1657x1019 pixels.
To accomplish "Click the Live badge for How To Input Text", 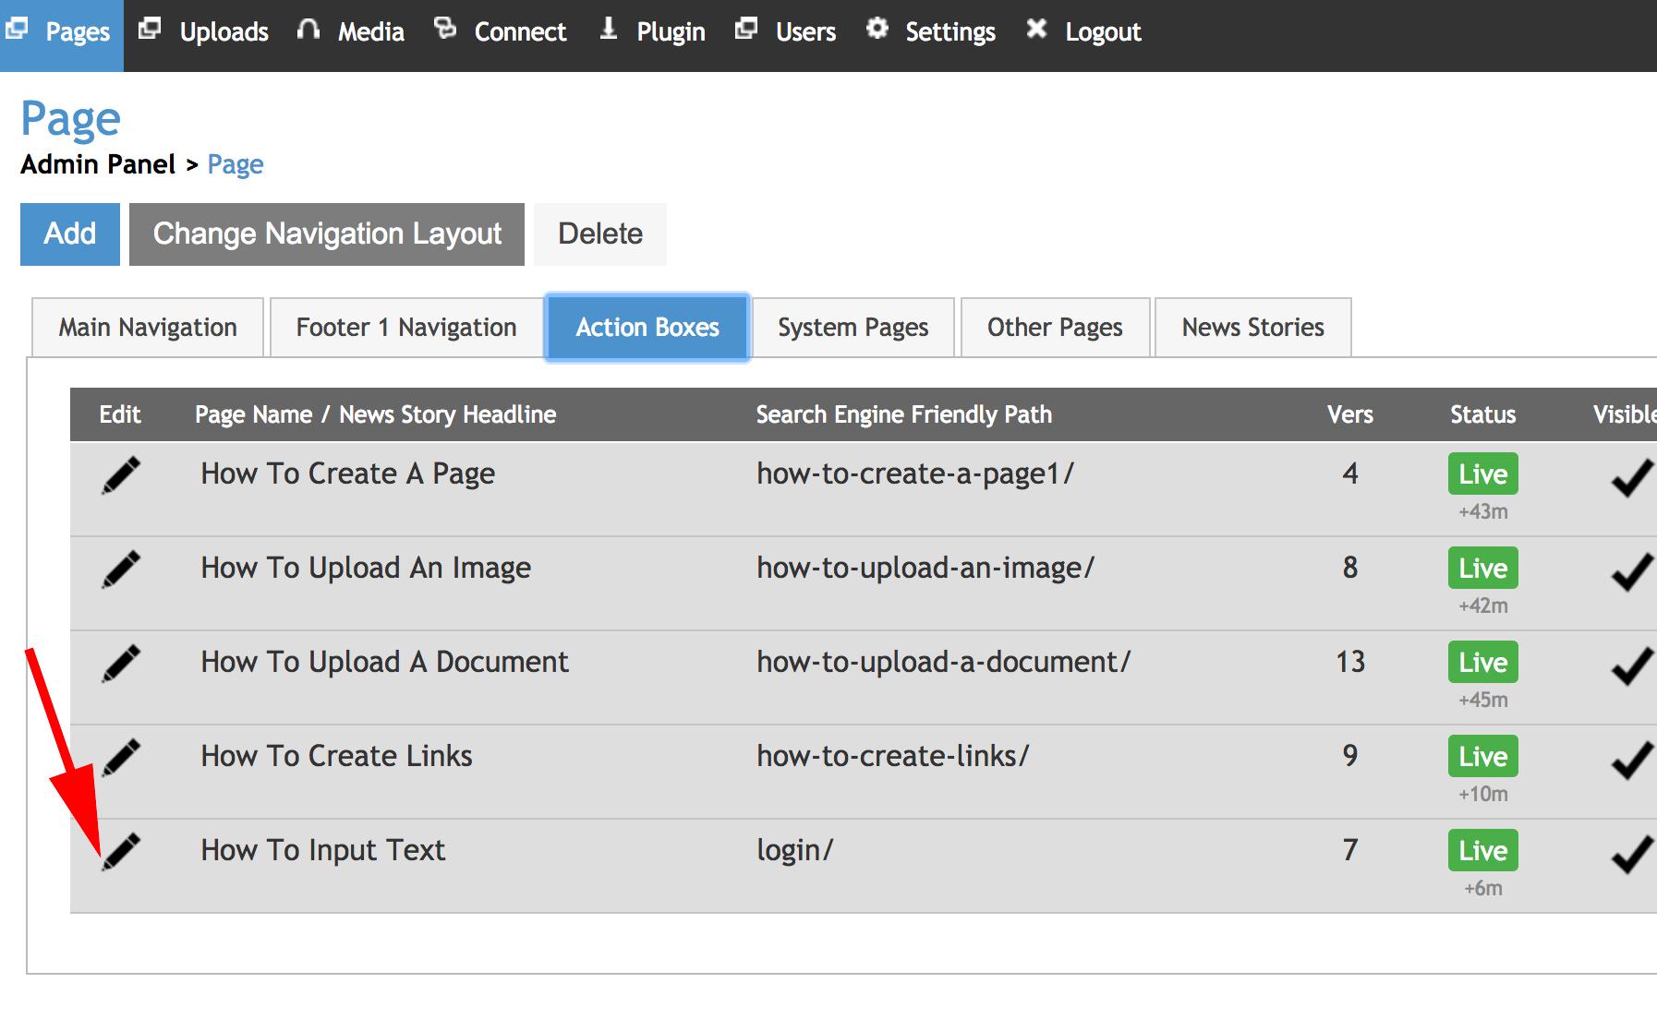I will (x=1482, y=850).
